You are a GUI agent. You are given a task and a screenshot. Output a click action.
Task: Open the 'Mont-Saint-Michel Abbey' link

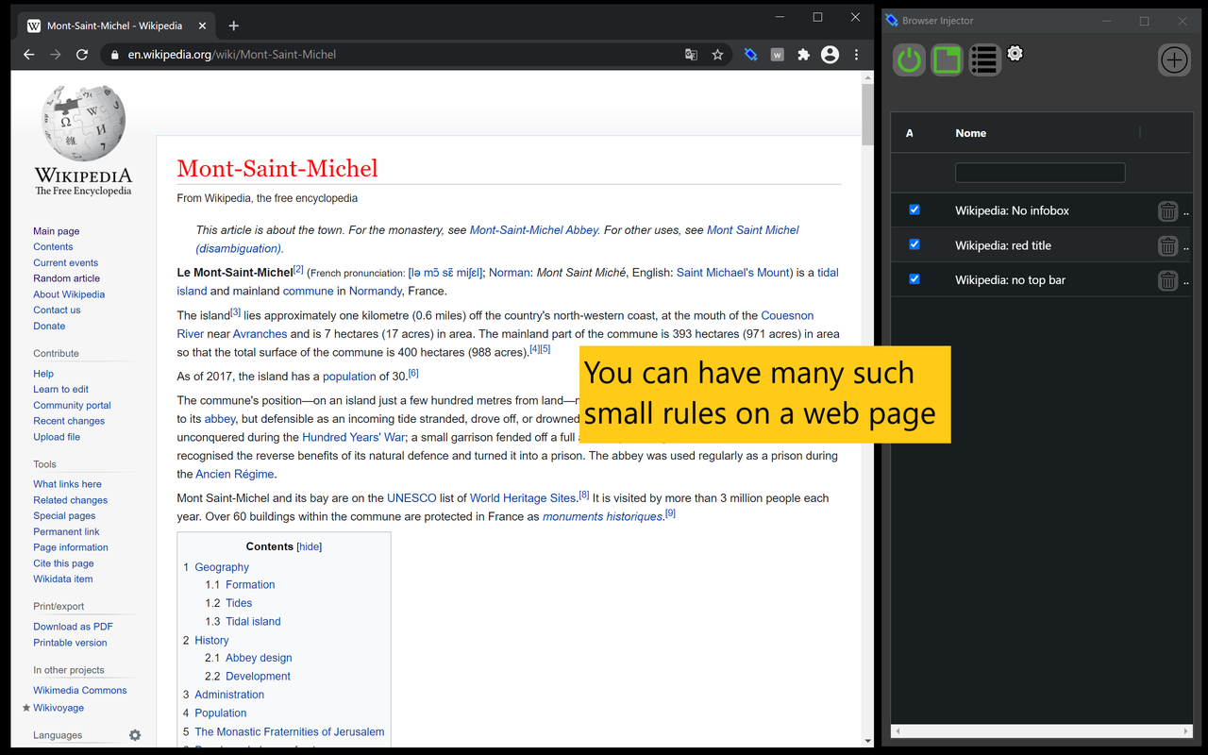(533, 229)
